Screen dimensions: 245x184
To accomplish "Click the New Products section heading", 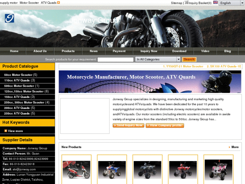I will (71, 147).
